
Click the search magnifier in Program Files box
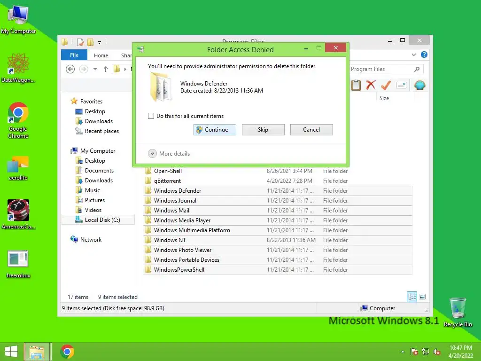point(417,69)
